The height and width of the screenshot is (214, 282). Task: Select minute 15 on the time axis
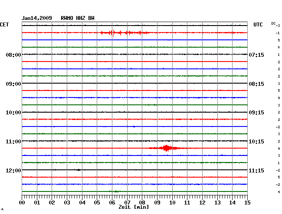coord(247,203)
